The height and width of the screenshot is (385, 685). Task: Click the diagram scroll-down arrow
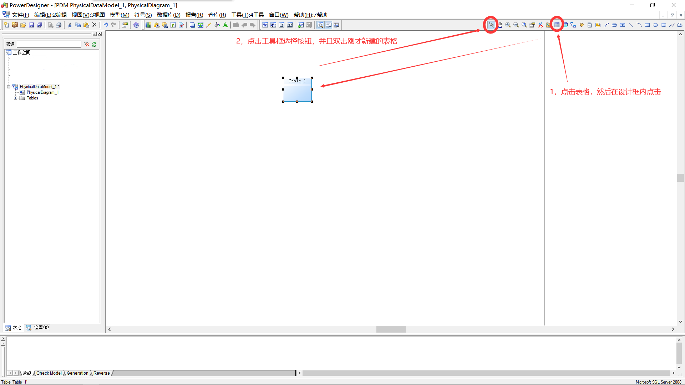click(680, 322)
